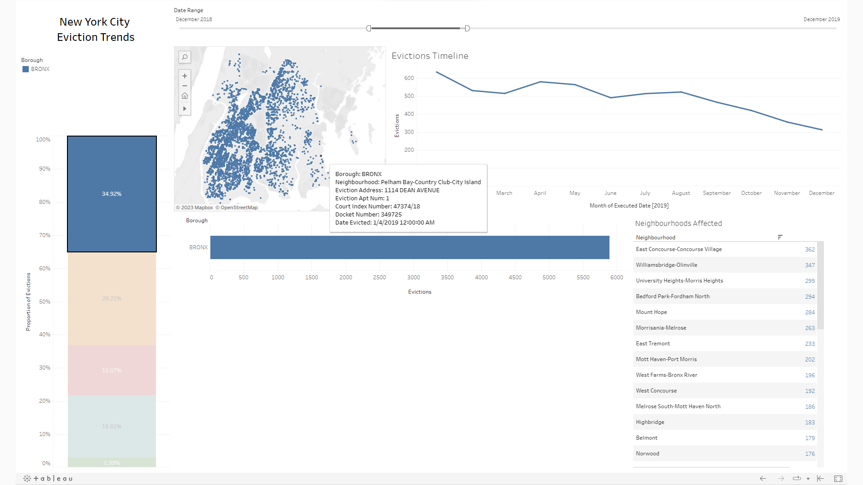The width and height of the screenshot is (863, 485).
Task: Zoom out on the eviction map
Action: coord(184,86)
